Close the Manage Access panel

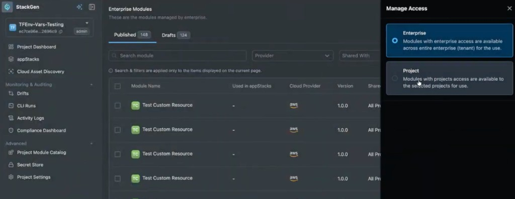[509, 9]
